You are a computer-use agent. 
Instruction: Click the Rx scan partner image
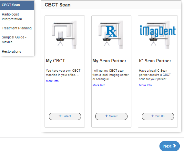click(111, 35)
